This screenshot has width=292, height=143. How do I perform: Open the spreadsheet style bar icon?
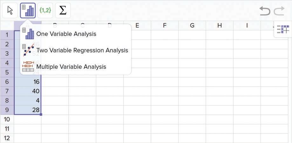[283, 30]
